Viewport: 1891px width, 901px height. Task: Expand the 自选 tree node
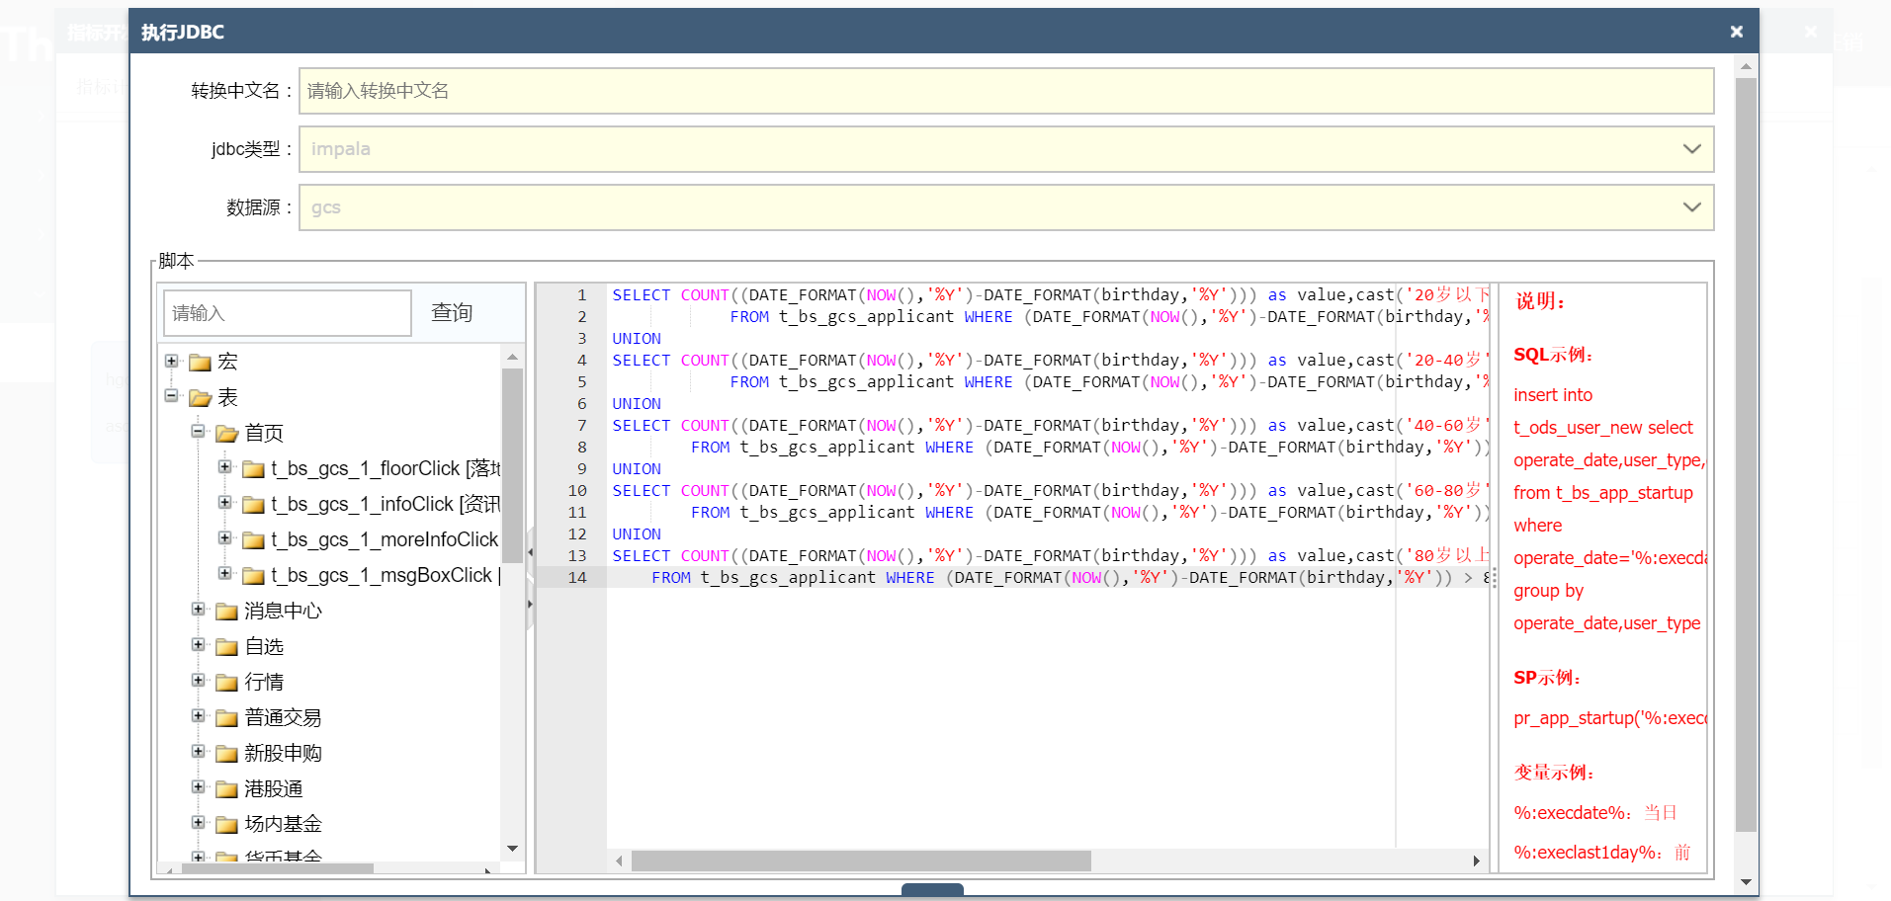199,645
